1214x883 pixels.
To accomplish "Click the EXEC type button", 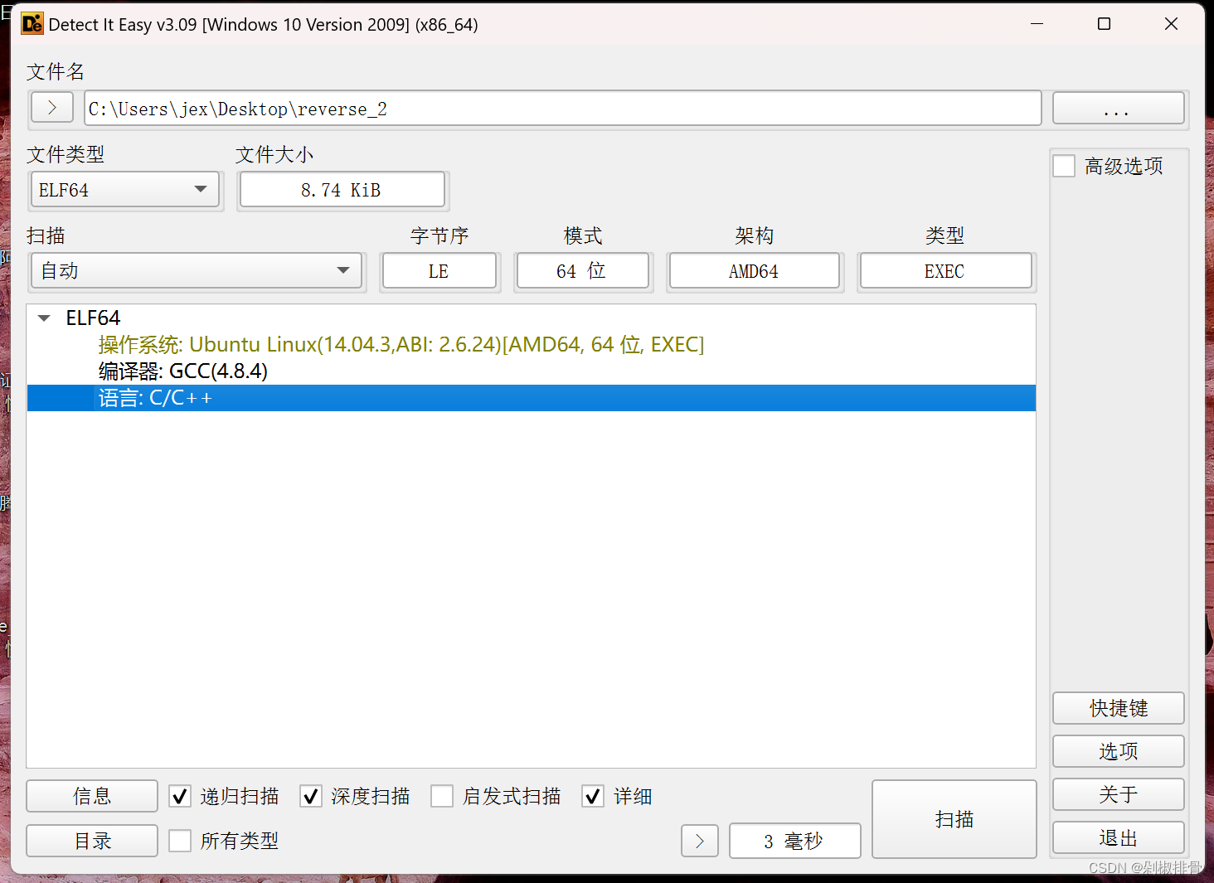I will [x=946, y=271].
